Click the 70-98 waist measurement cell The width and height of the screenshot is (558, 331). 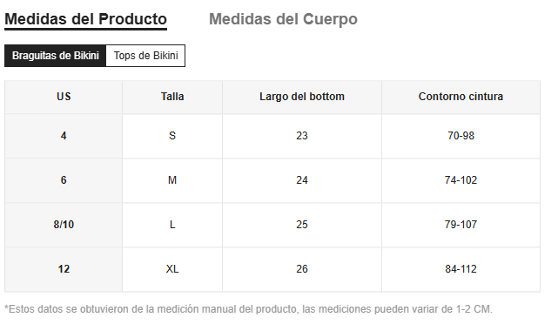tap(461, 136)
